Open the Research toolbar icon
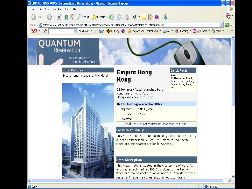Image resolution: width=252 pixels, height=189 pixels. (x=150, y=17)
